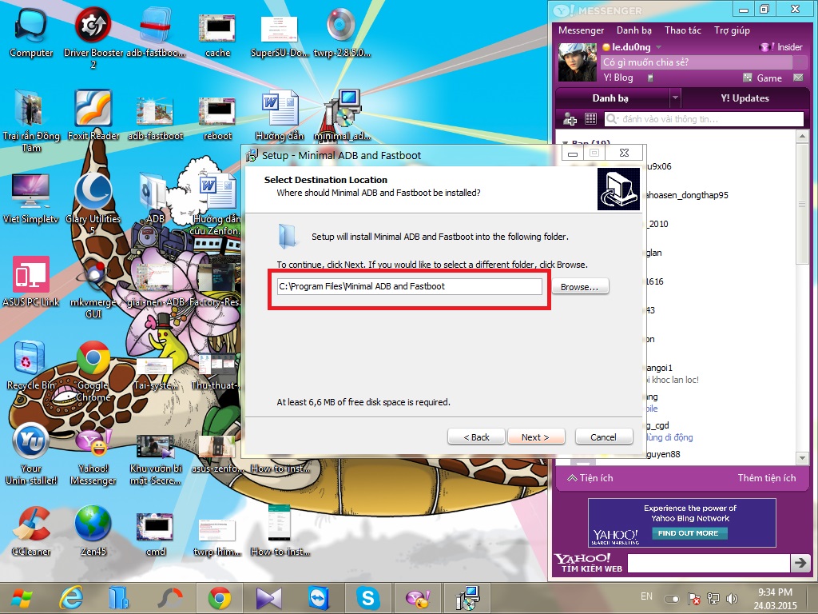Launch Internet Explorer from taskbar
818x614 pixels.
click(70, 598)
